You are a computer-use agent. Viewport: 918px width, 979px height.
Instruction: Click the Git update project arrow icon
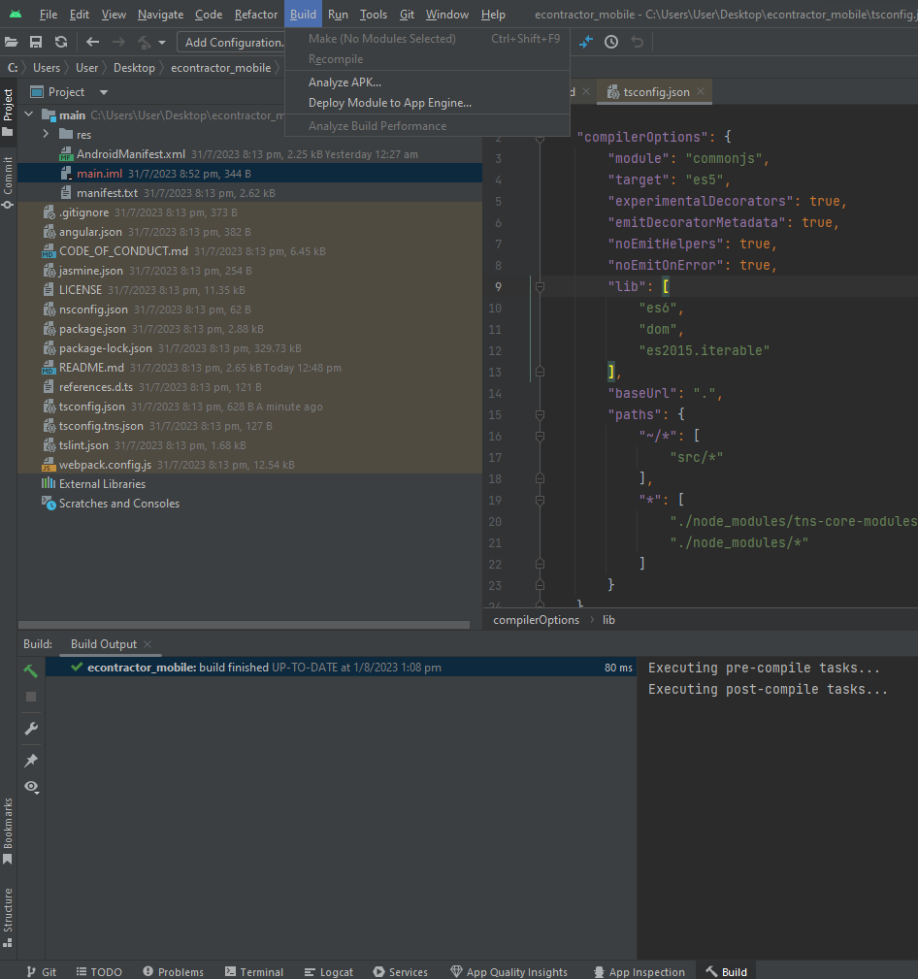[x=586, y=42]
